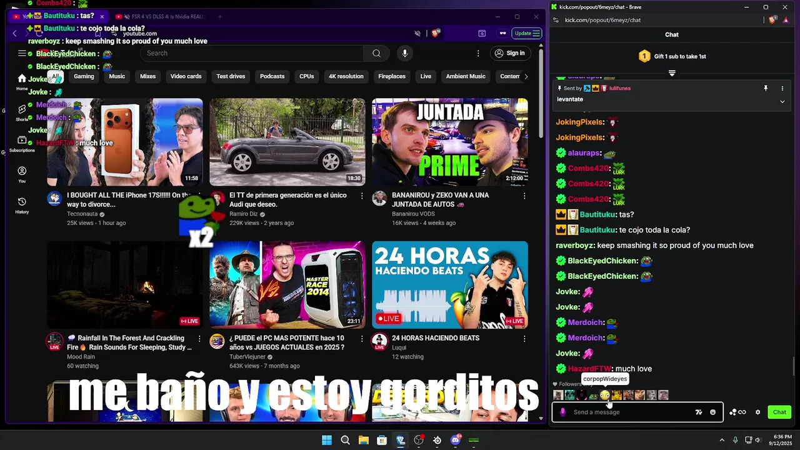Image resolution: width=800 pixels, height=450 pixels.
Task: Open menu for BANANIROU y ZEKO video
Action: pyautogui.click(x=524, y=196)
